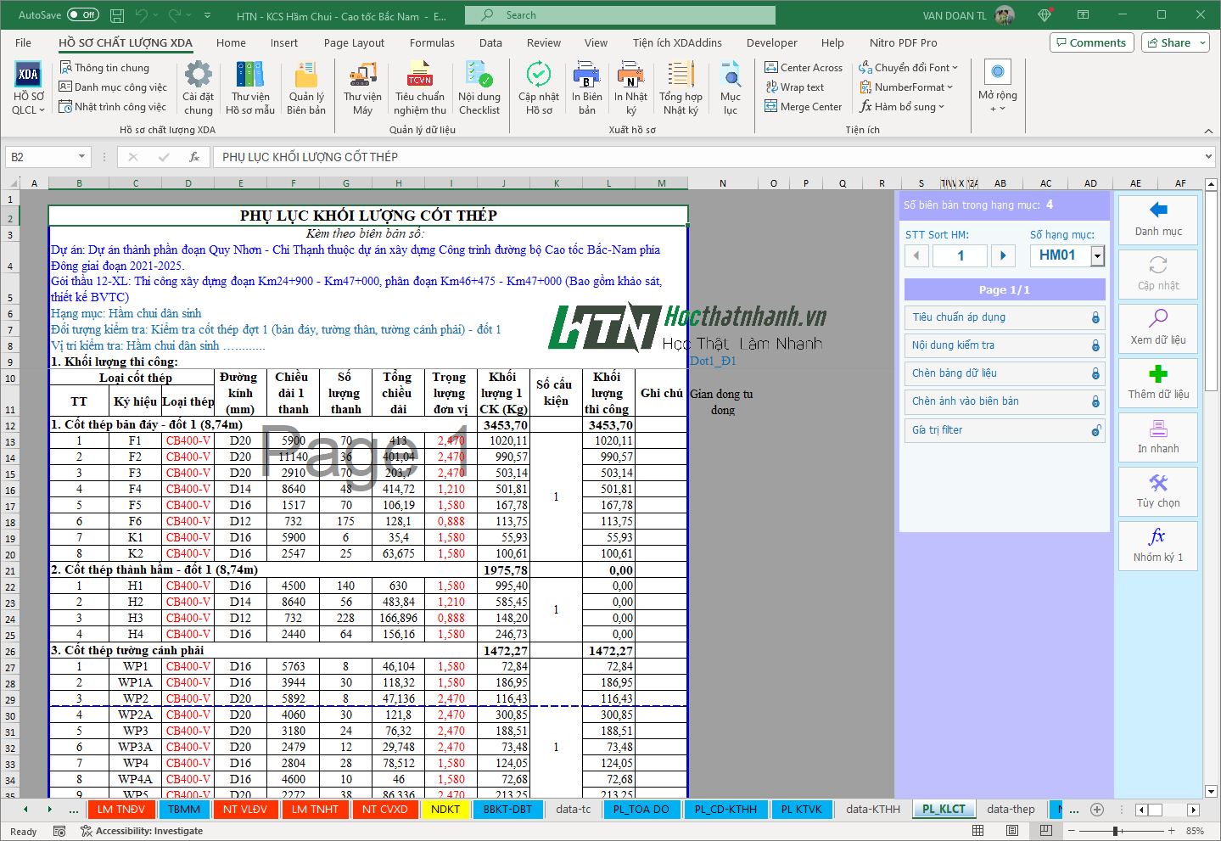
Task: Click Cập nhật Hồ sơ ribbon icon
Action: (538, 87)
